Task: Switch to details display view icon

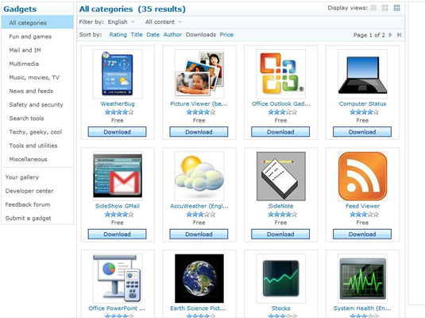Action: [385, 8]
